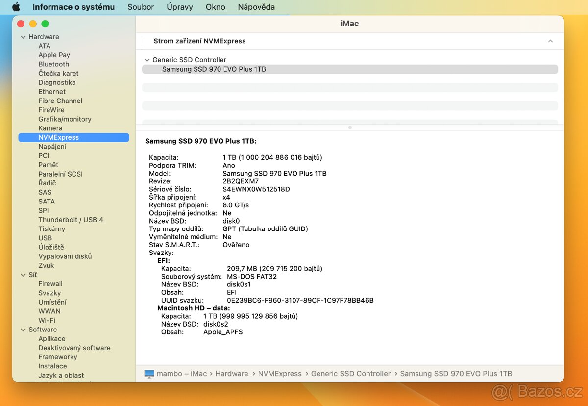This screenshot has width=588, height=406.
Task: Select Bluetooth in the Hardware list
Action: 54,64
